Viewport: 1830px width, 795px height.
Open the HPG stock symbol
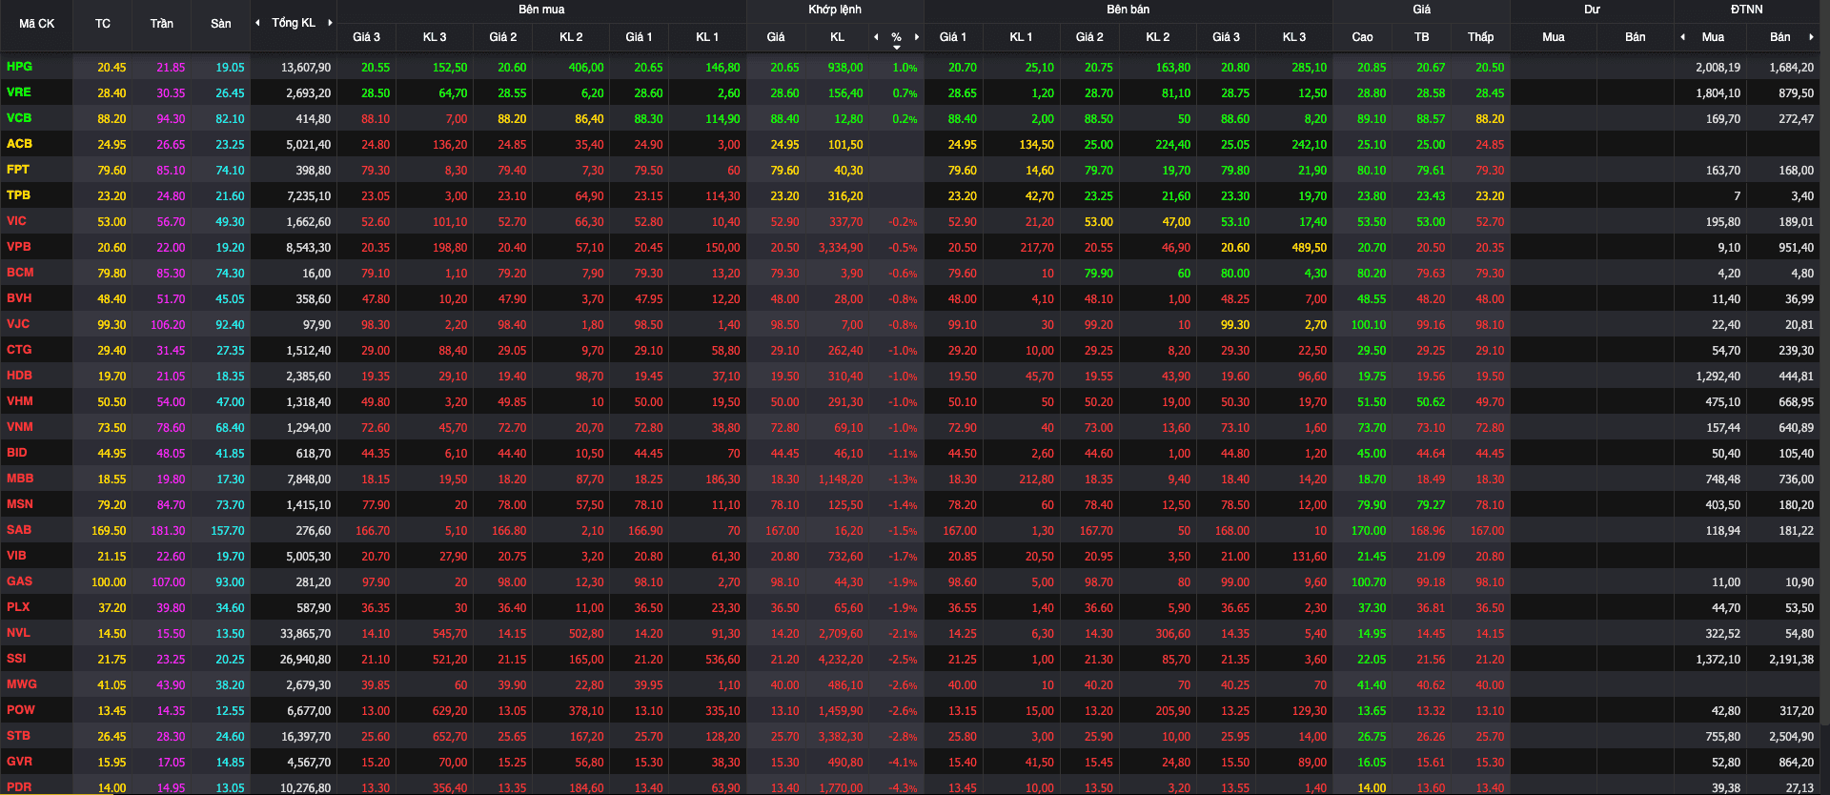coord(20,67)
